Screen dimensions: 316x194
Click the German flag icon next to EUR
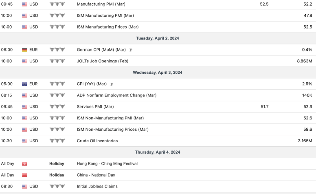pos(24,50)
